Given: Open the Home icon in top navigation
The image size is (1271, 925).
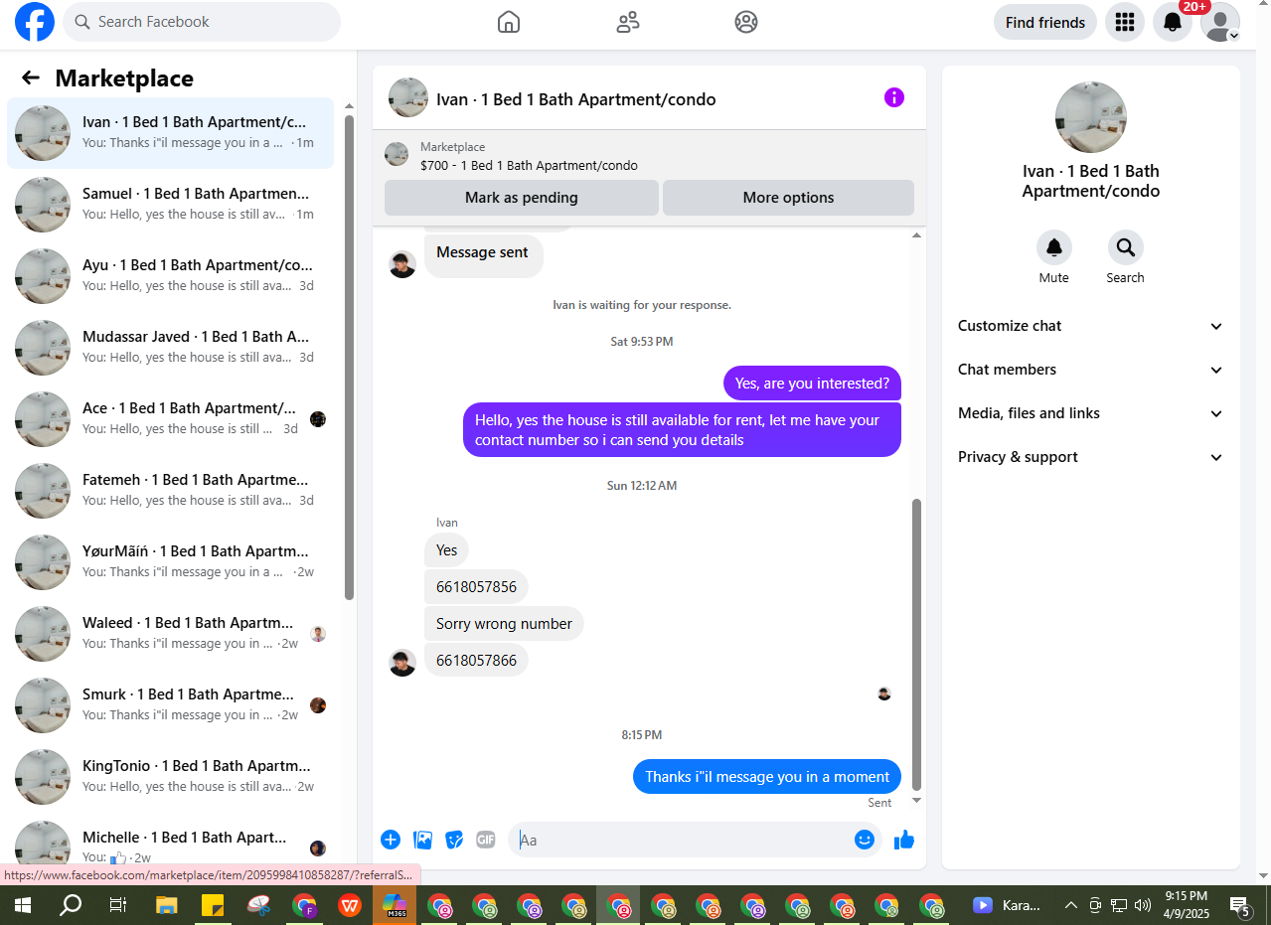Looking at the screenshot, I should (509, 22).
